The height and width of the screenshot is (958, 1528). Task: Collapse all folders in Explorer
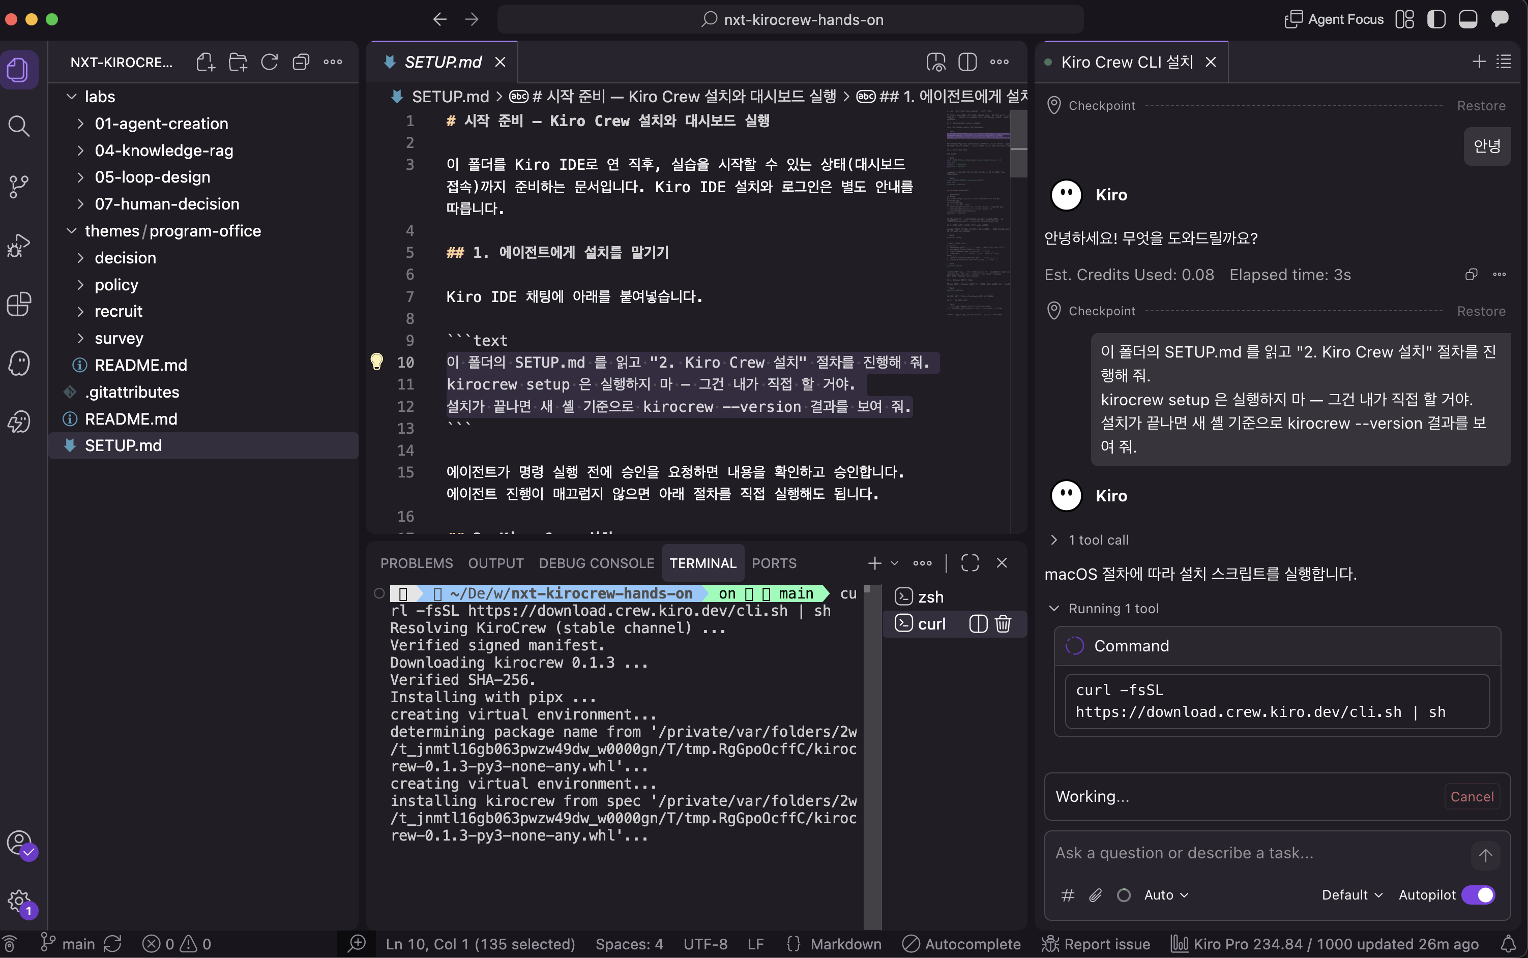[301, 62]
